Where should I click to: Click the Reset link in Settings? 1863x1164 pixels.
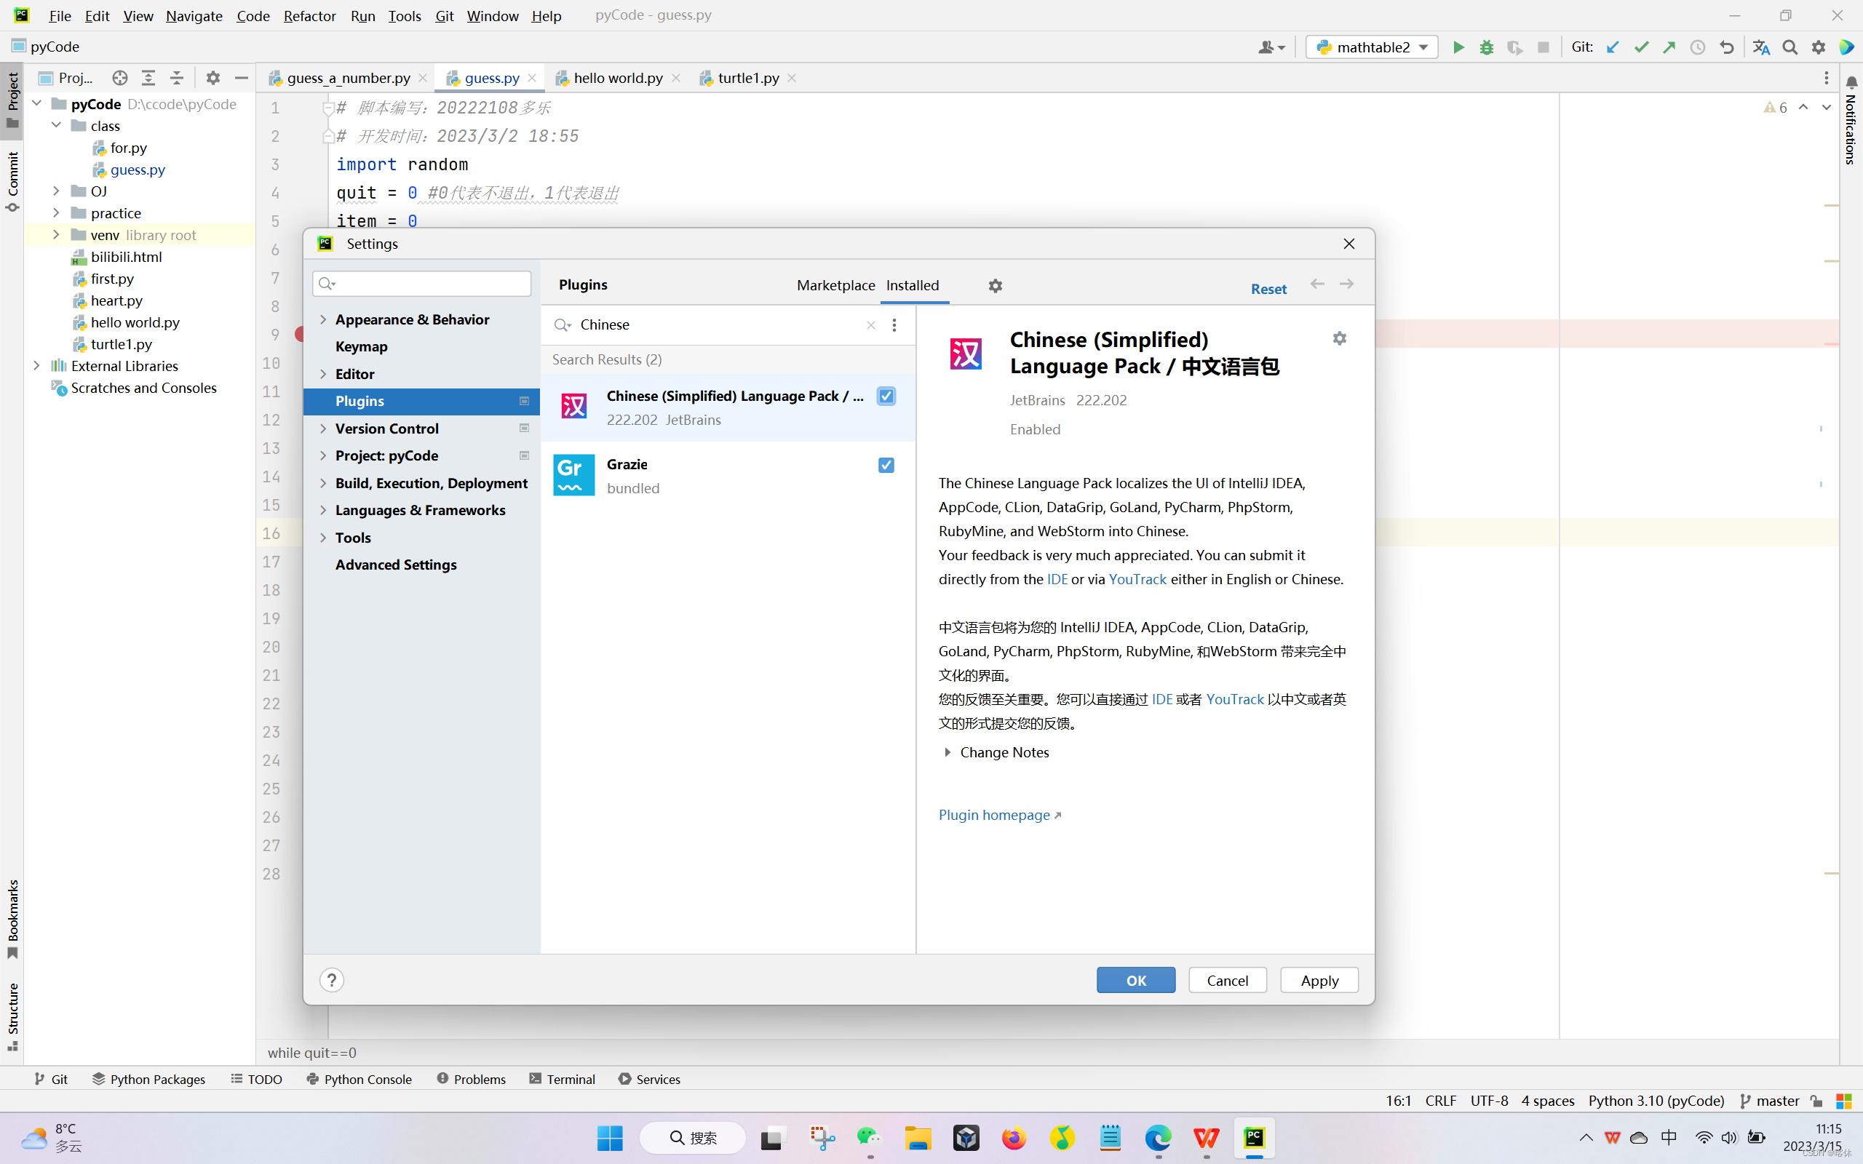[x=1268, y=289]
